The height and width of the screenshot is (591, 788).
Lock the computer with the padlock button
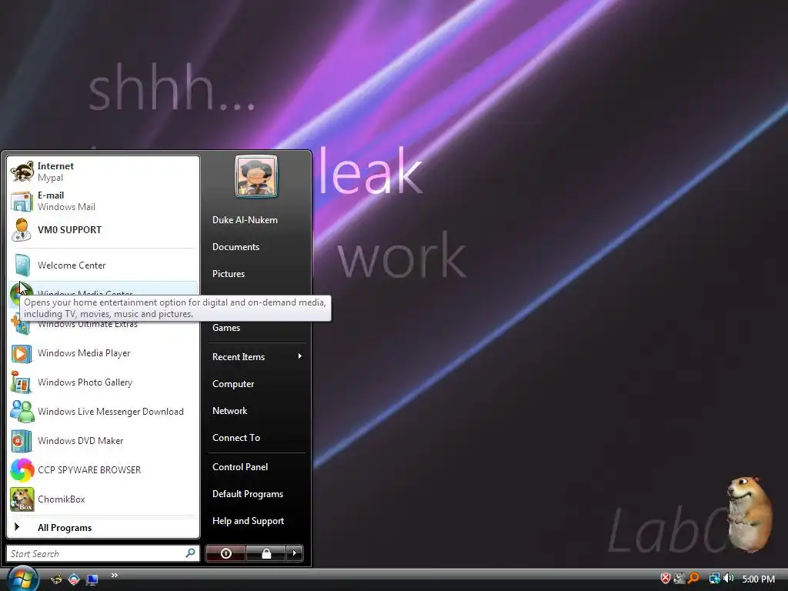[265, 553]
